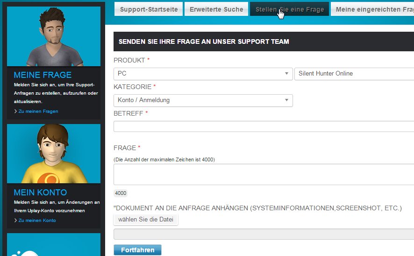Switch to the Erweiterte Suche tab
The width and height of the screenshot is (414, 256).
pyautogui.click(x=216, y=9)
